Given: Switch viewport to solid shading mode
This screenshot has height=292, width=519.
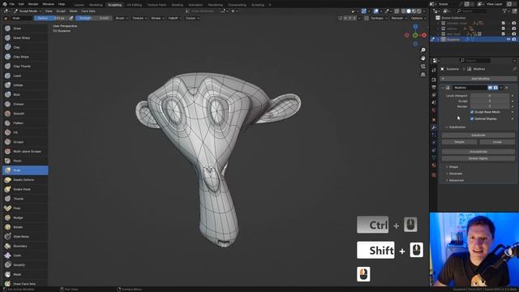Looking at the screenshot, I should (x=409, y=11).
